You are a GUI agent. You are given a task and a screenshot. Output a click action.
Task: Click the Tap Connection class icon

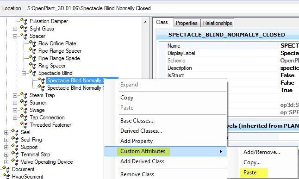click(x=24, y=117)
